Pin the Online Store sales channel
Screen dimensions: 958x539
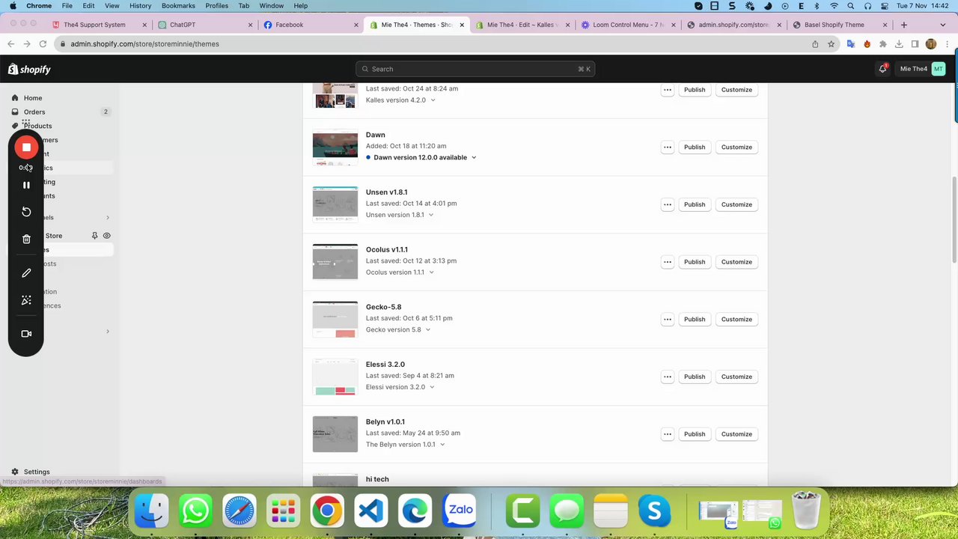coord(94,236)
